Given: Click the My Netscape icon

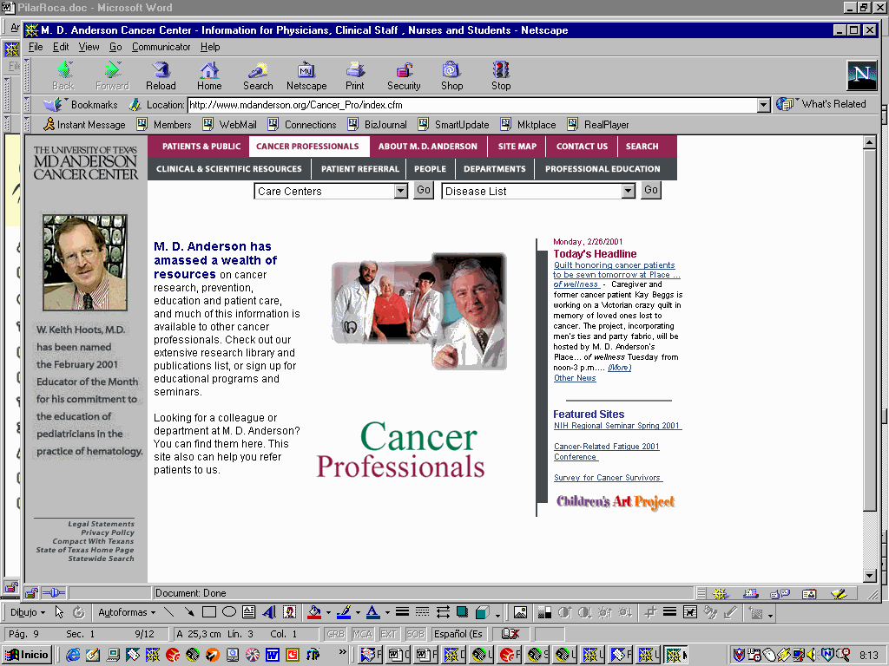Looking at the screenshot, I should [x=306, y=75].
